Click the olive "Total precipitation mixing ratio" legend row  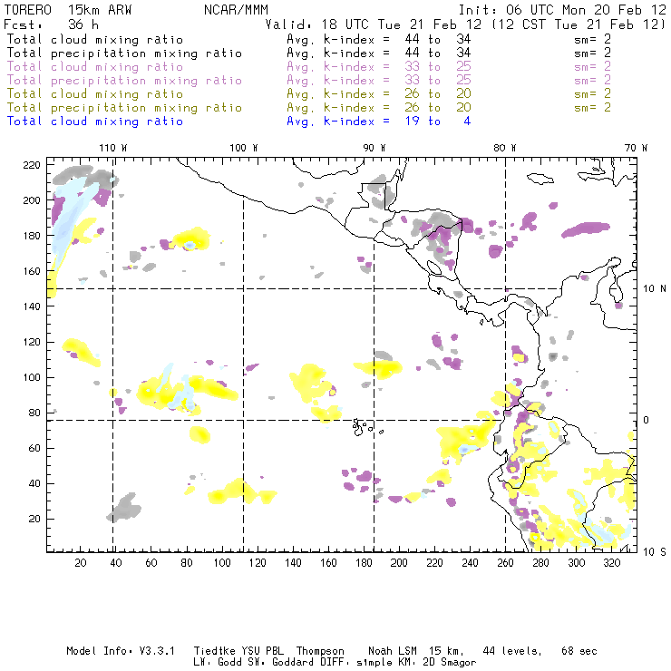pos(309,107)
